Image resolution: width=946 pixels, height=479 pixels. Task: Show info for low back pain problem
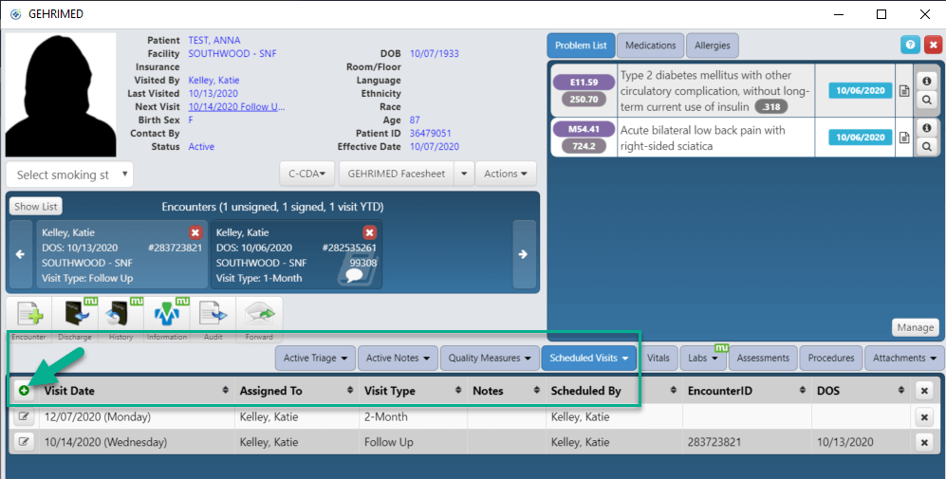click(x=927, y=128)
